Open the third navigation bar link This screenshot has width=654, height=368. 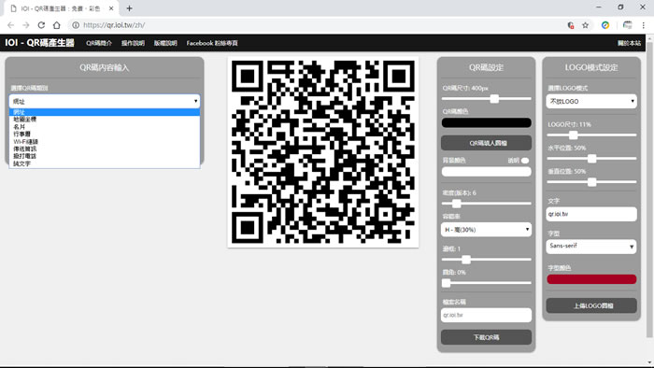165,43
